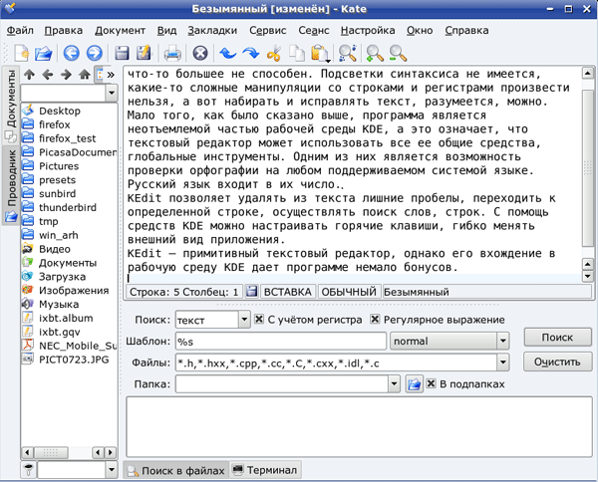
Task: Open the Сервис menu
Action: click(268, 31)
